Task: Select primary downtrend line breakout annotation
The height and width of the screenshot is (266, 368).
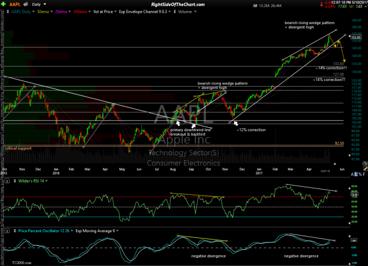Action: tap(190, 132)
